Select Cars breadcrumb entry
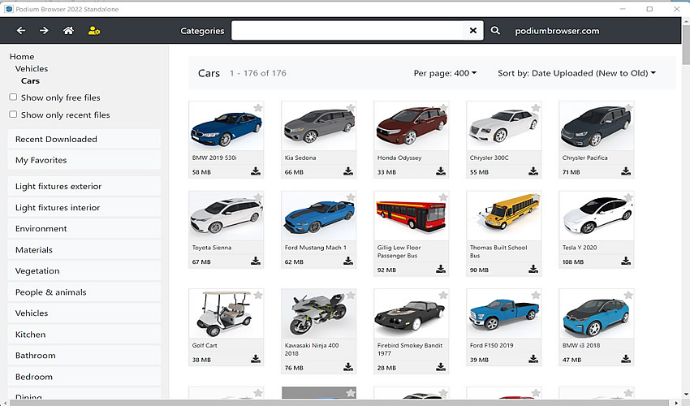690x406 pixels. pyautogui.click(x=30, y=80)
